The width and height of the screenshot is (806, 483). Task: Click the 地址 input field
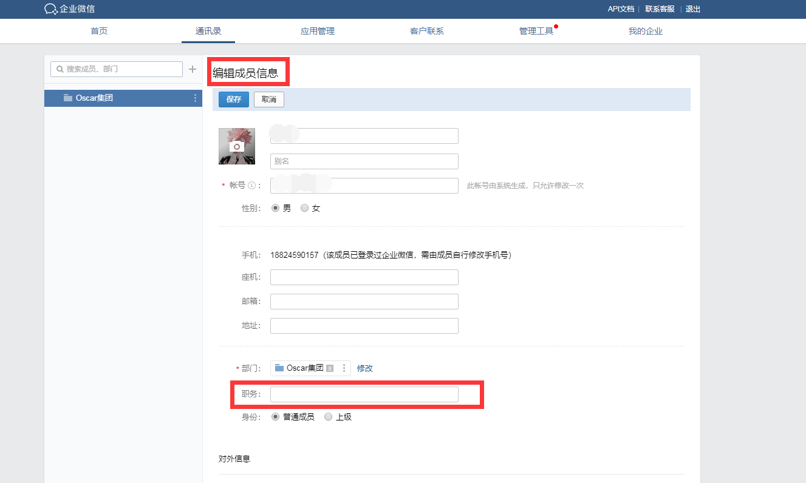(364, 326)
